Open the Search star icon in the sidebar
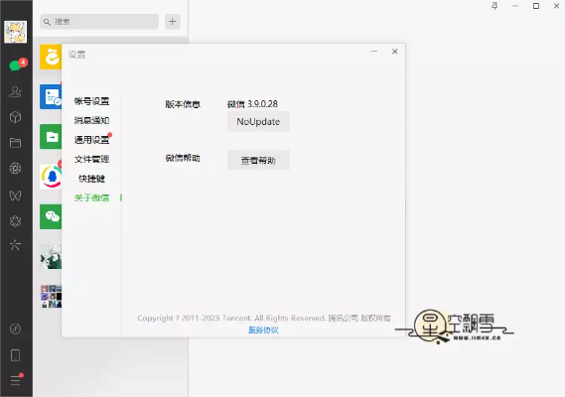565x397 pixels. click(x=15, y=245)
